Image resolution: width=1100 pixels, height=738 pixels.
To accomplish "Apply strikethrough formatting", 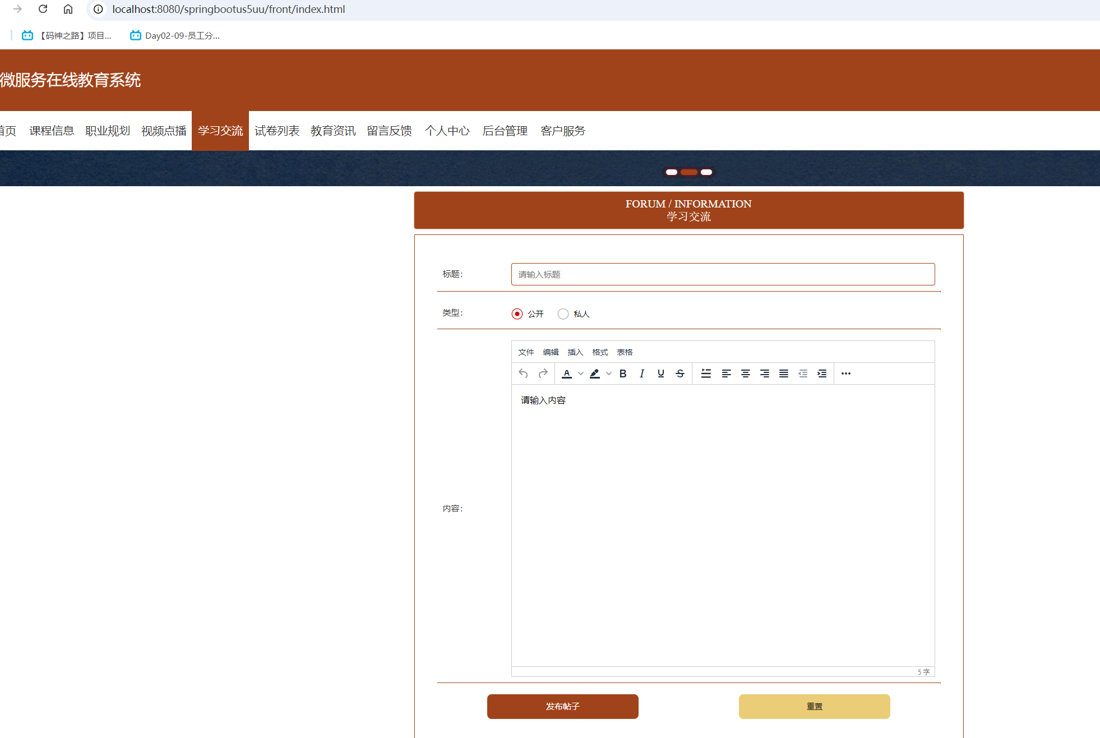I will [680, 373].
